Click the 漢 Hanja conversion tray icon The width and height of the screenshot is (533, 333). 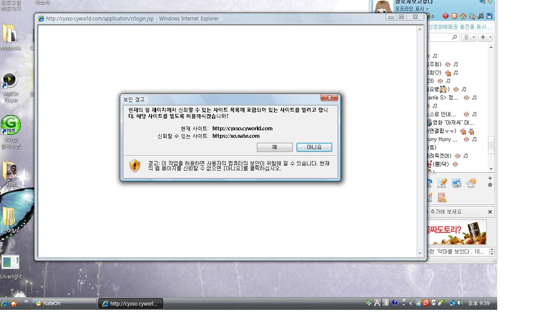[386, 303]
